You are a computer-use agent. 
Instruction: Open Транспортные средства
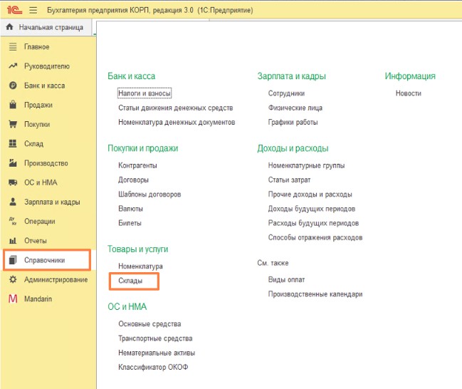coord(155,338)
